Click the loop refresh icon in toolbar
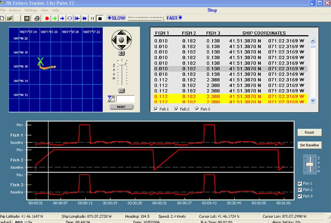 [70, 18]
